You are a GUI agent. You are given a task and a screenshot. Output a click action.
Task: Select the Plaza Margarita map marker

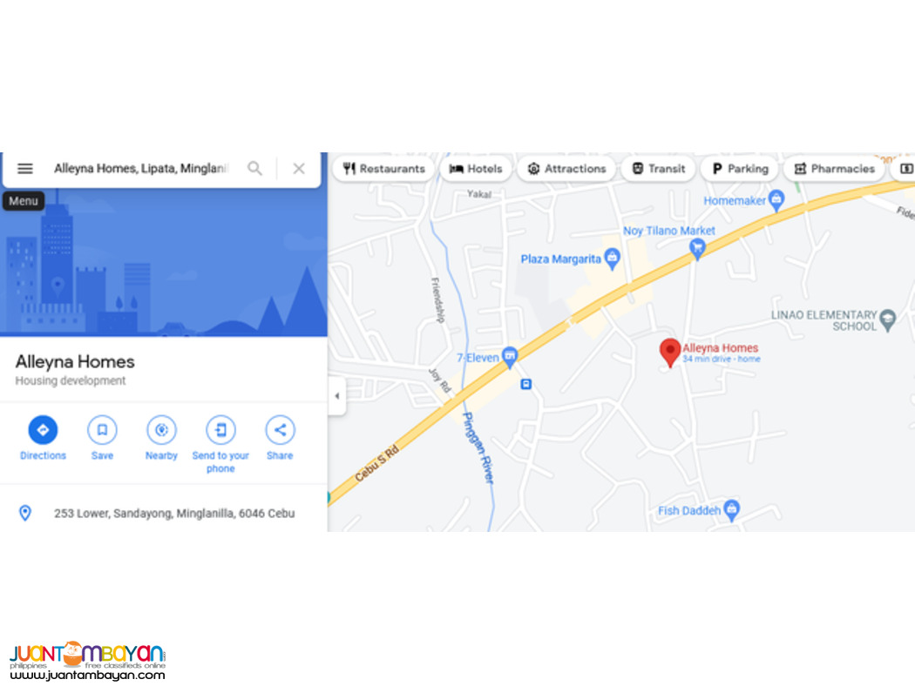(612, 259)
